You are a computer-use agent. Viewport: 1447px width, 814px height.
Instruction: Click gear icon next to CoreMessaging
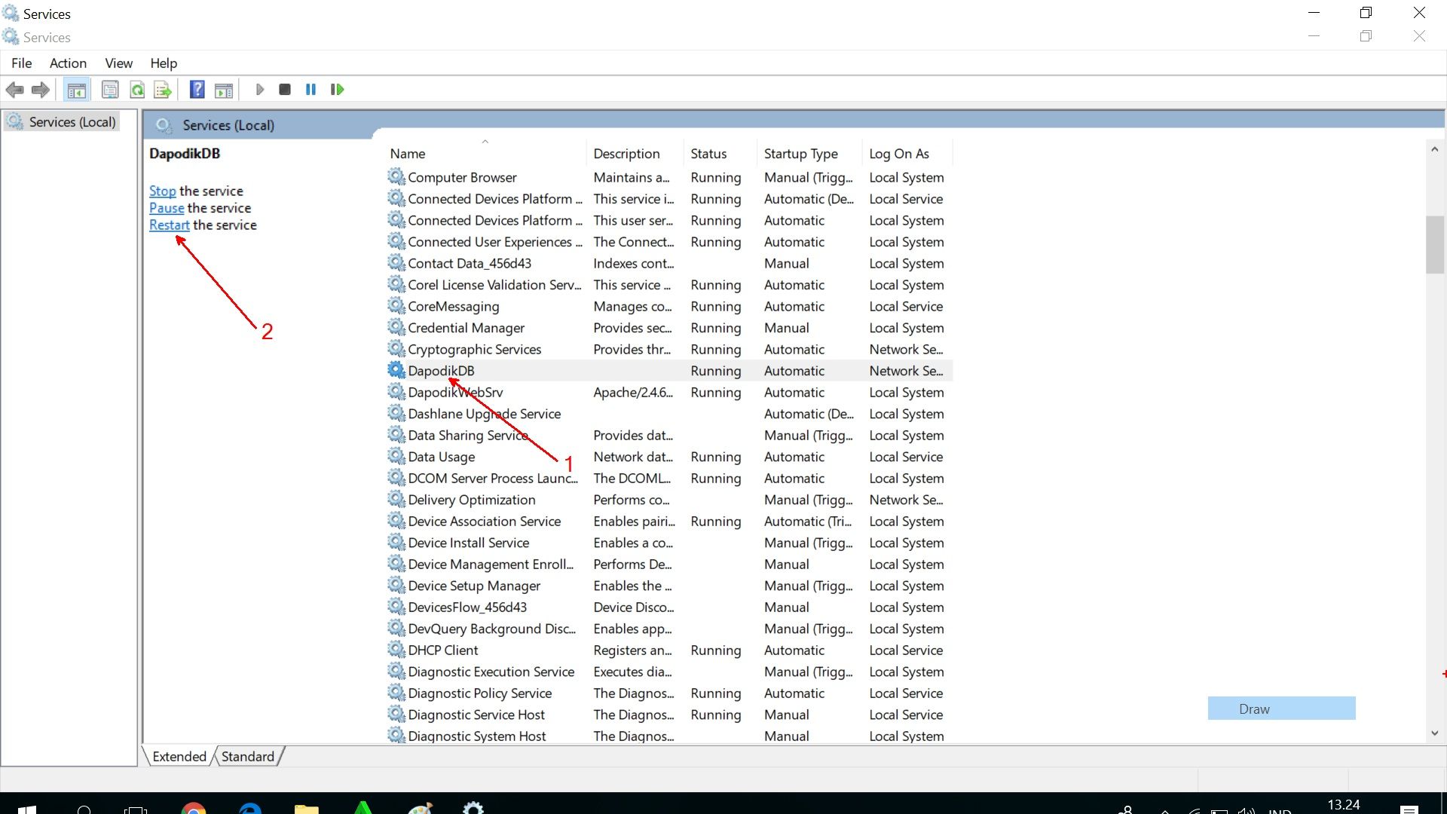396,306
